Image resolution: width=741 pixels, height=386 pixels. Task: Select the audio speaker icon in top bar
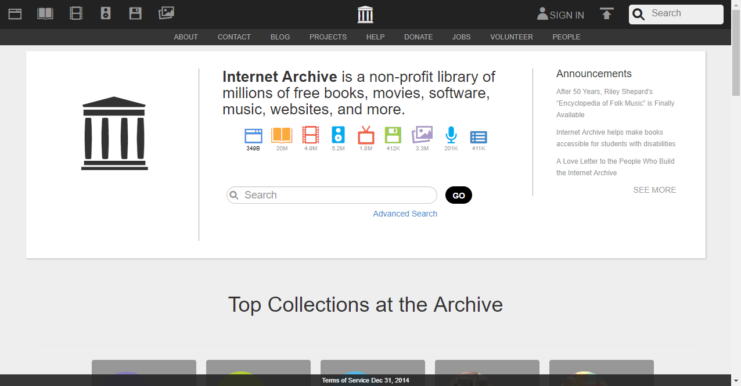(106, 13)
